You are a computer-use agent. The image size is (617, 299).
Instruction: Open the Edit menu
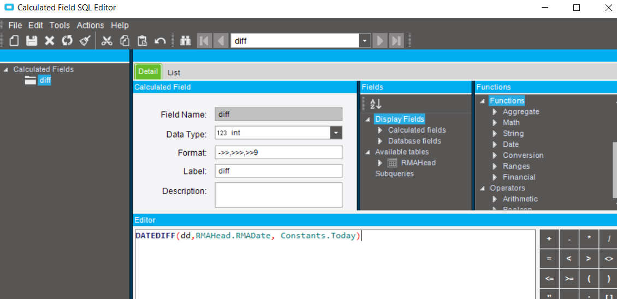point(35,25)
